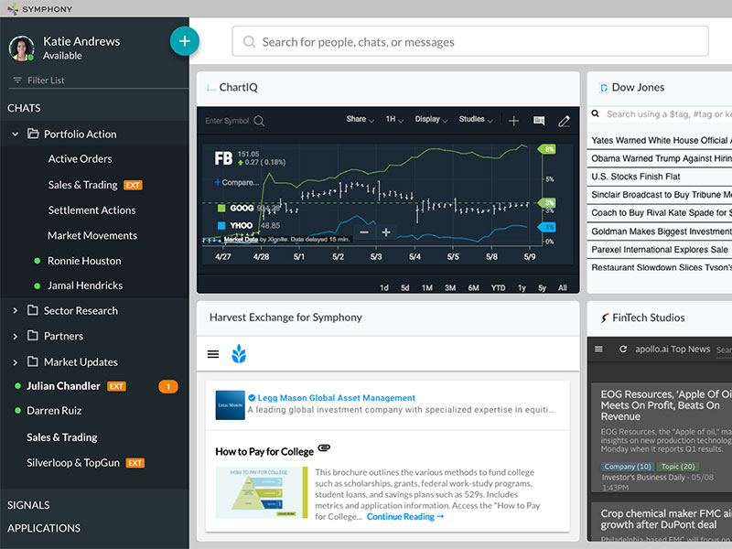
Task: Toggle the chart info tooltip icon
Action: pyautogui.click(x=539, y=121)
